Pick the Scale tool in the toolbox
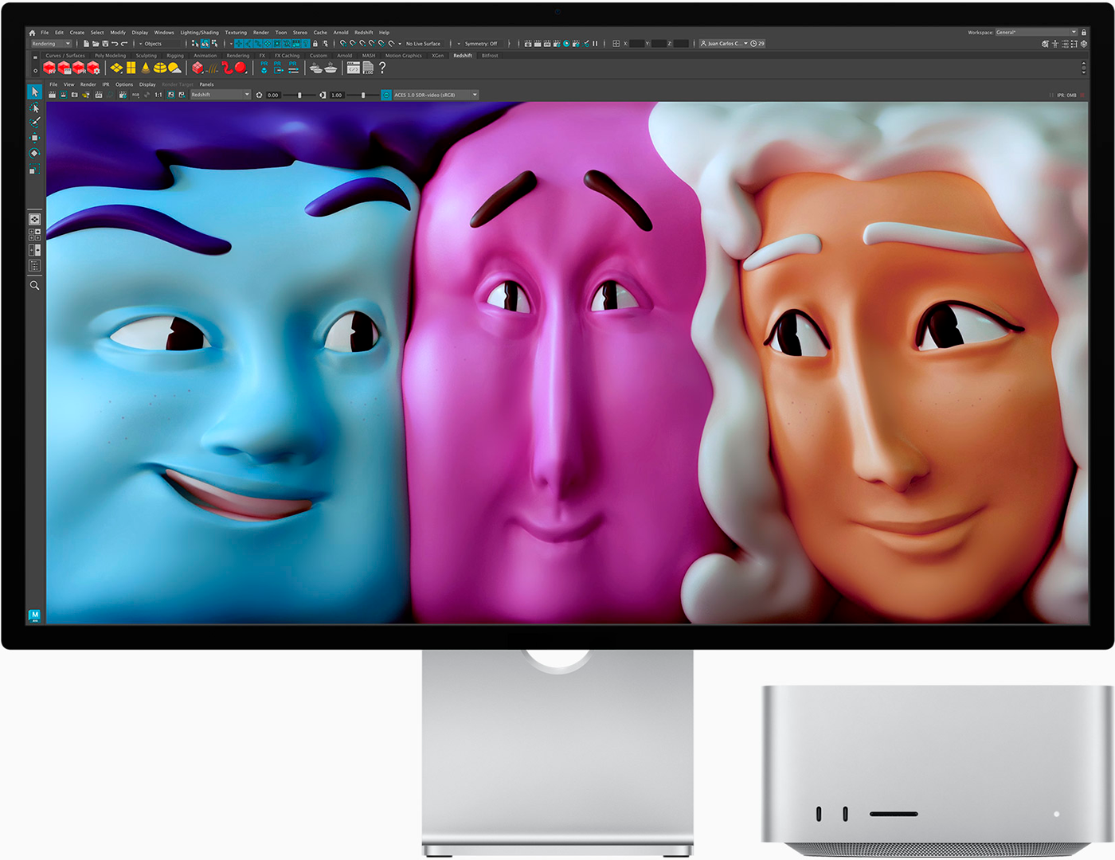 click(34, 169)
